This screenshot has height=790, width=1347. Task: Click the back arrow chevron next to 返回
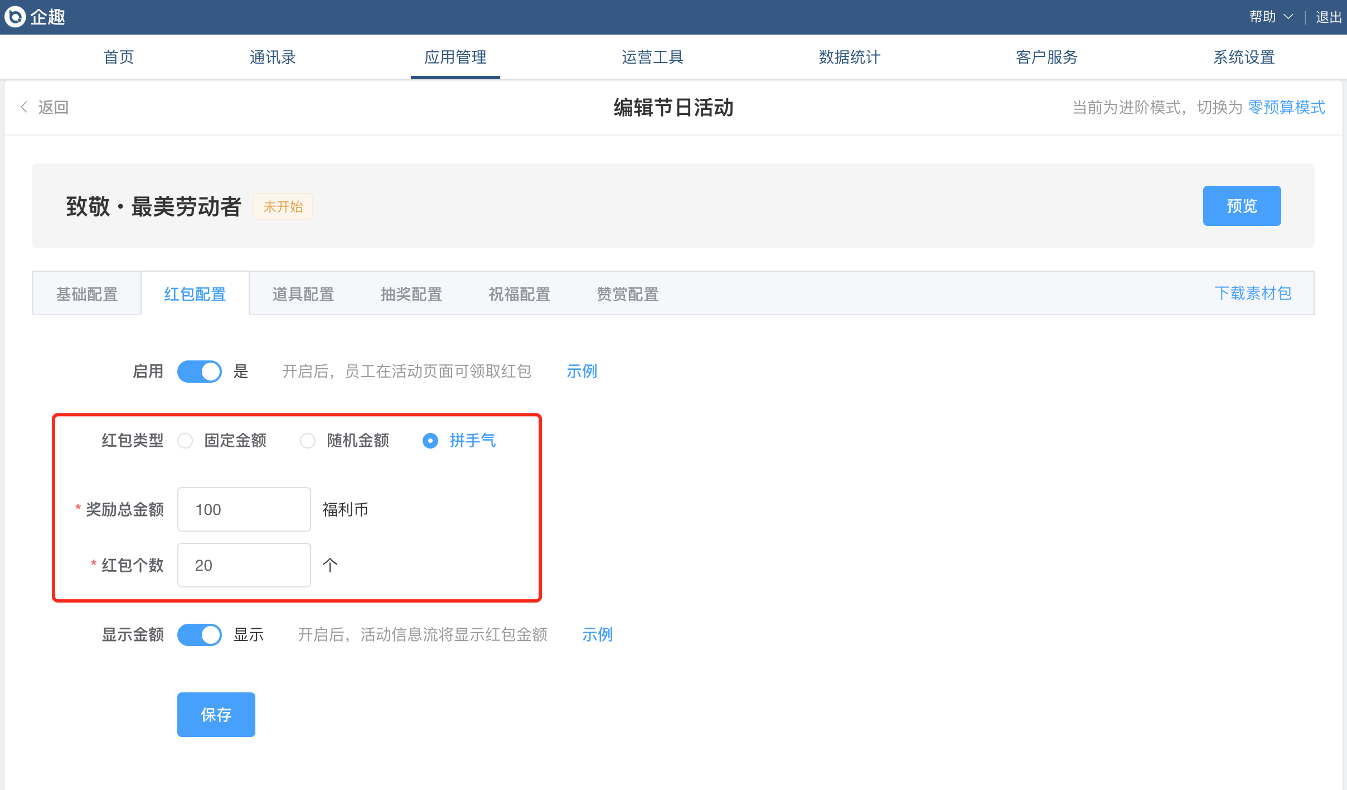(24, 107)
